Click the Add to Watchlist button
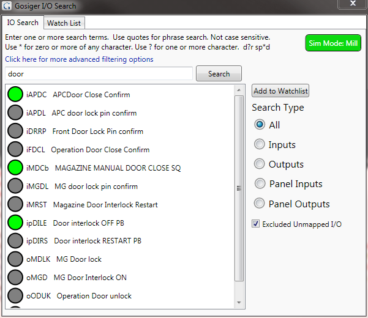 coord(280,91)
